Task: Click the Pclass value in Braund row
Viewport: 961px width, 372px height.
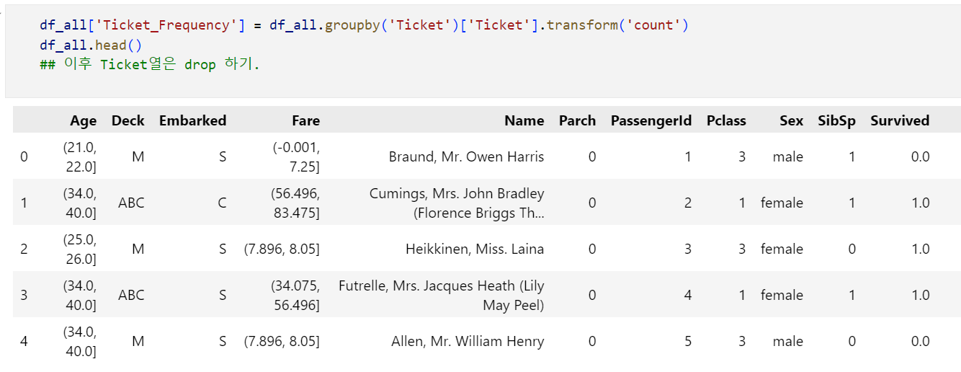Action: click(742, 156)
